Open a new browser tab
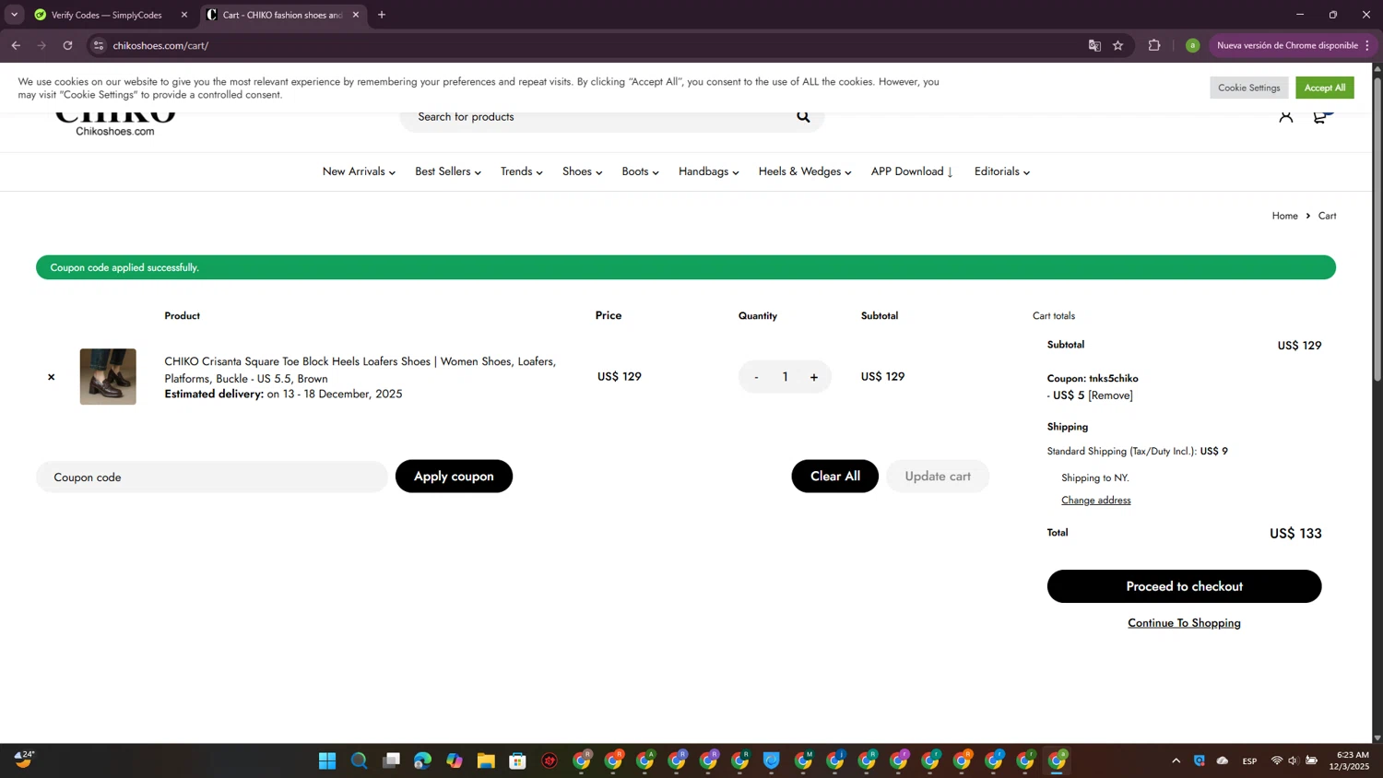The image size is (1383, 778). (382, 15)
